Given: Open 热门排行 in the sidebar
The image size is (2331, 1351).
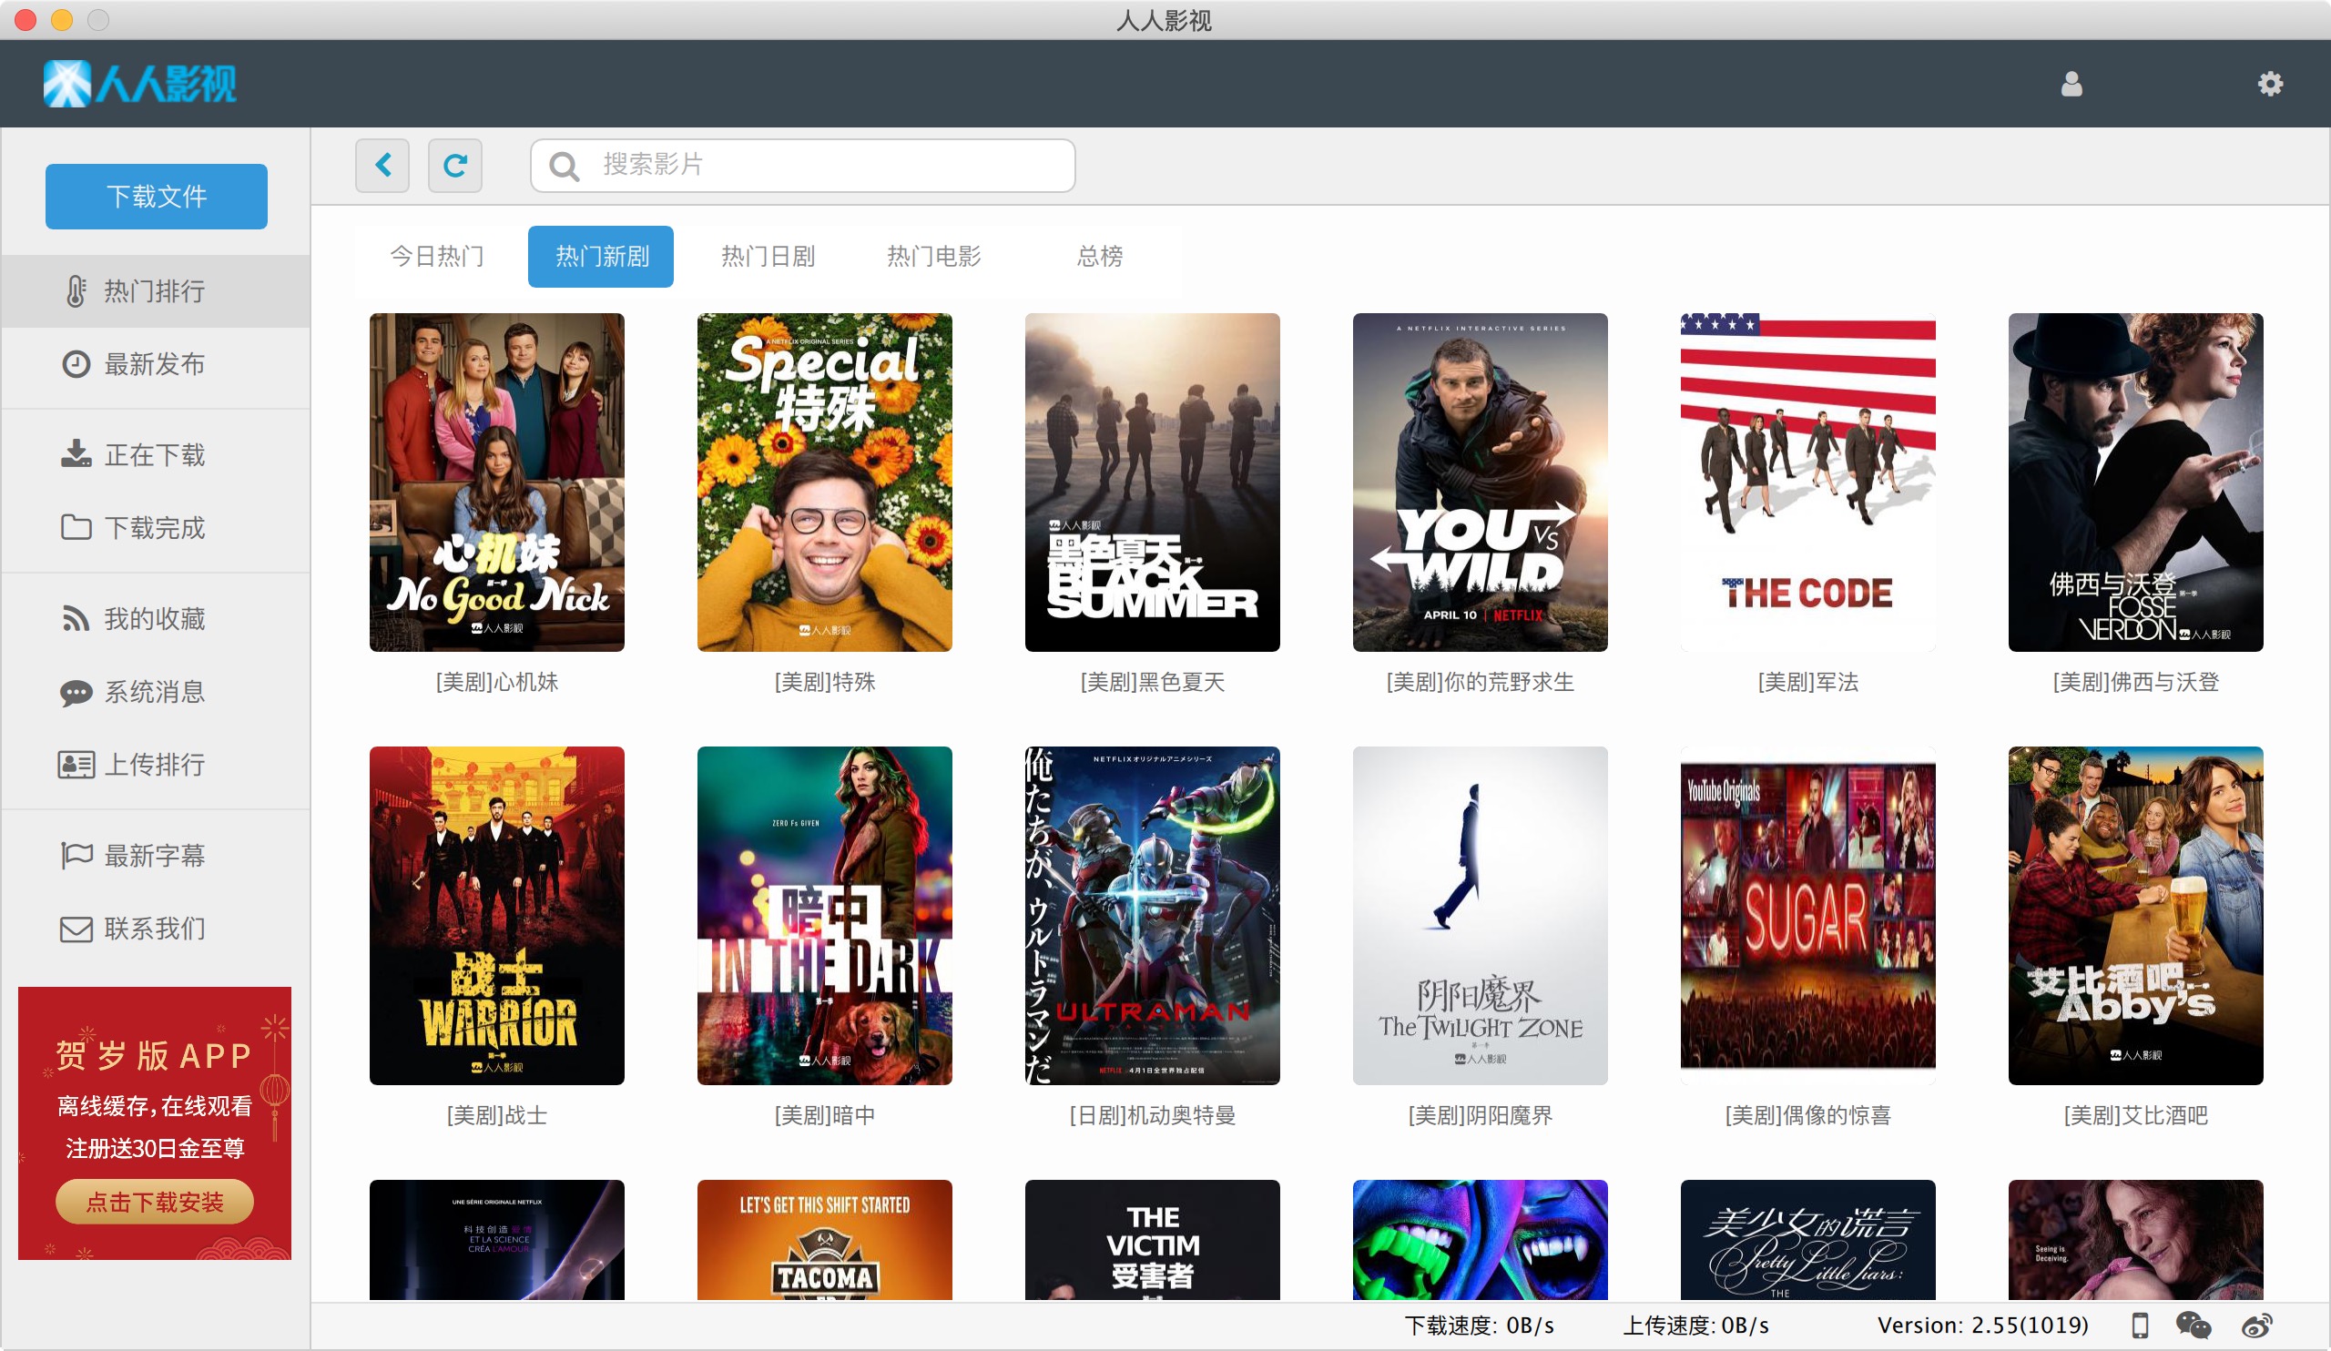Looking at the screenshot, I should pos(156,291).
